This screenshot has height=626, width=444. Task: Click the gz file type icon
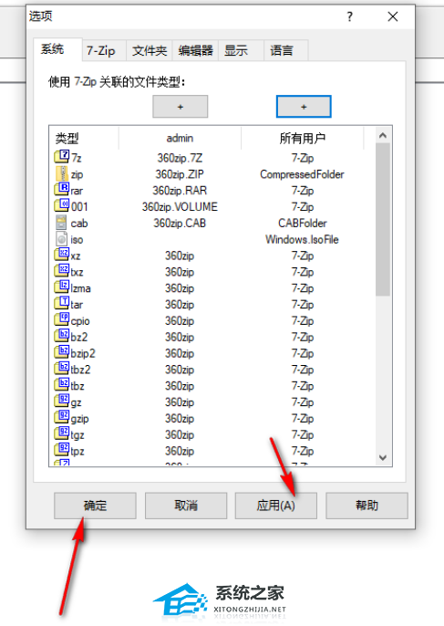pyautogui.click(x=62, y=402)
